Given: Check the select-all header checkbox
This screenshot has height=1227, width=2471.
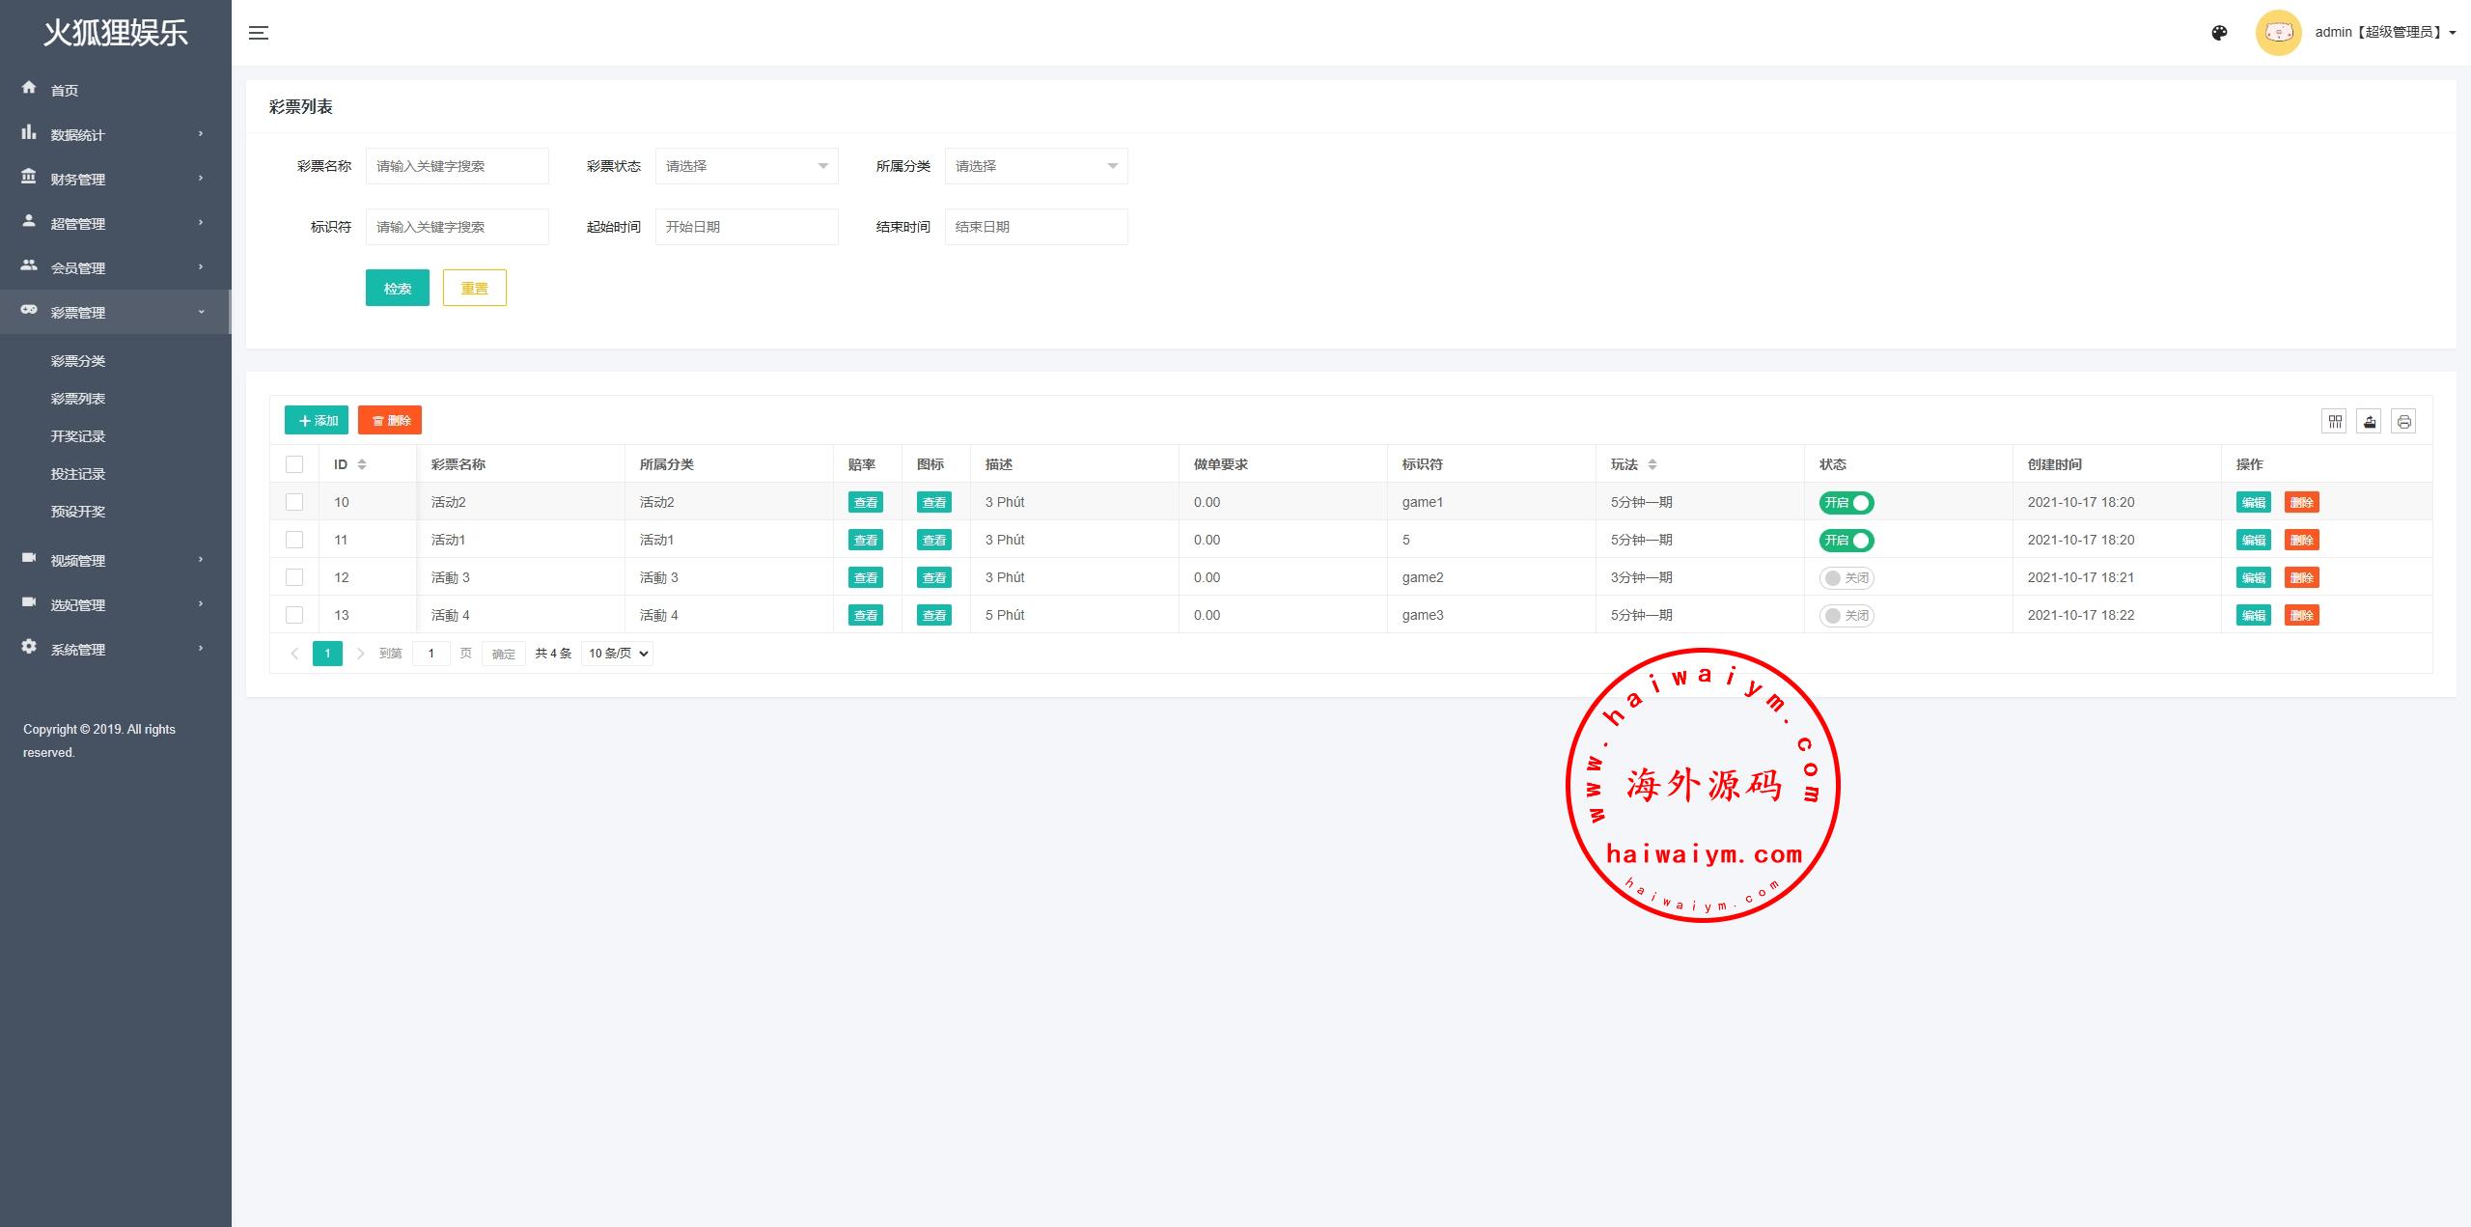Looking at the screenshot, I should coord(294,464).
